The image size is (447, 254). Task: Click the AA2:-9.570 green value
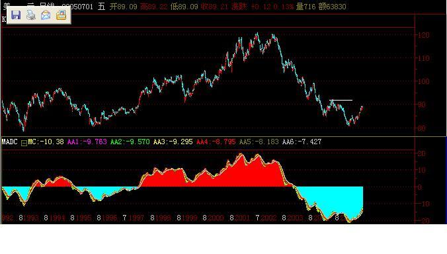pos(130,142)
